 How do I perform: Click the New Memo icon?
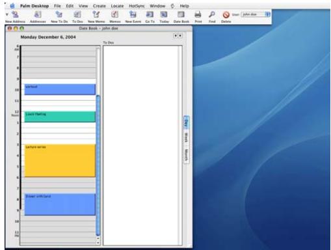96,15
